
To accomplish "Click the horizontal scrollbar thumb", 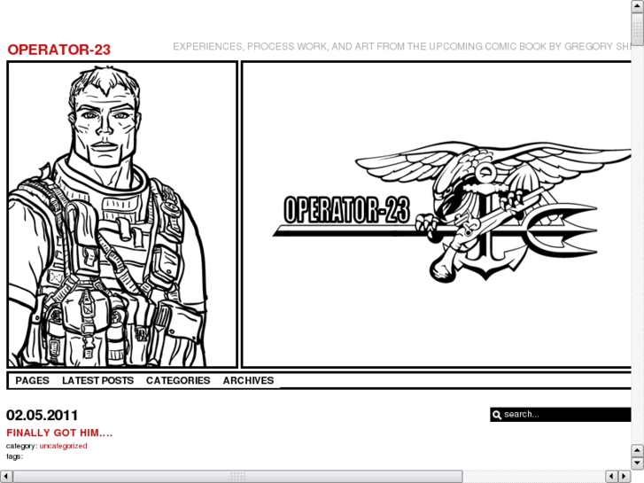I will (237, 476).
